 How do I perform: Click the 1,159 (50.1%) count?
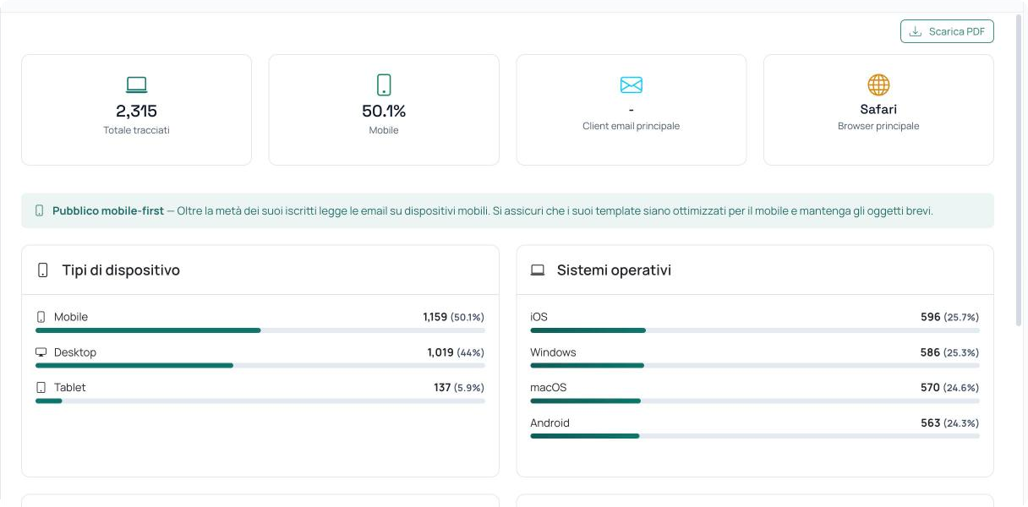click(x=453, y=317)
